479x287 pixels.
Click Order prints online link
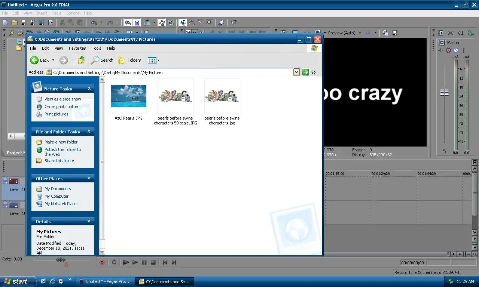61,107
